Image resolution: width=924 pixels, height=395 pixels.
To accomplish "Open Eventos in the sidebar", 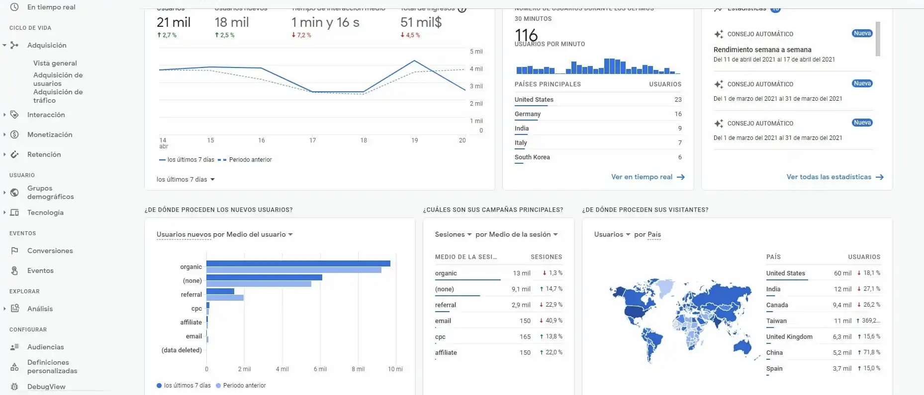I will pyautogui.click(x=40, y=270).
